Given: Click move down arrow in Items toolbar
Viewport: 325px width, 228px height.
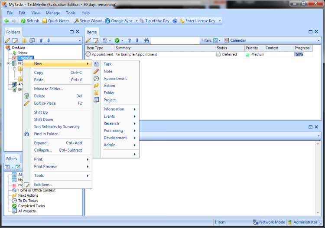Looking at the screenshot, I should point(137,40).
